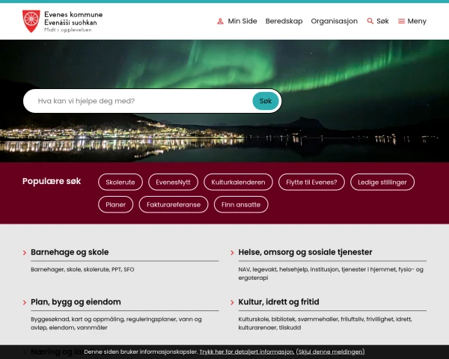Select the Skolerute popular search
Viewport: 449px width, 359px height.
click(x=120, y=182)
